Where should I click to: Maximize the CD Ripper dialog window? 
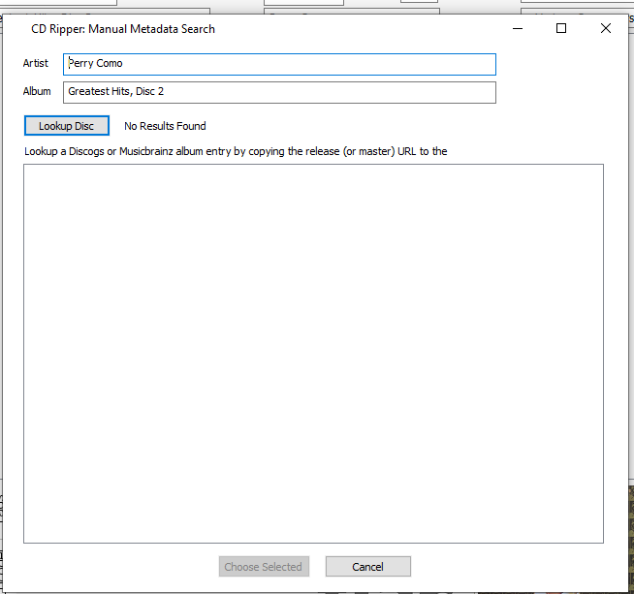pos(561,28)
